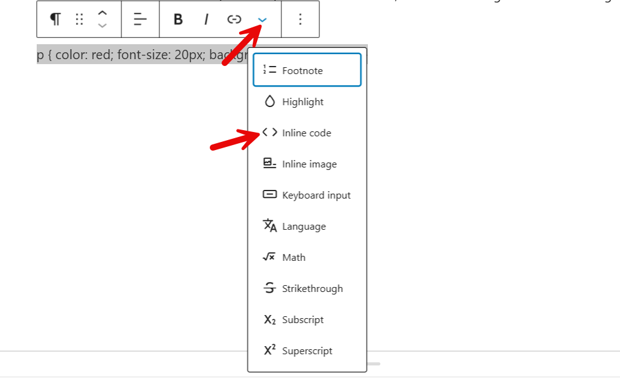Select the drag handle icon
This screenshot has width=620, height=381.
click(x=79, y=19)
